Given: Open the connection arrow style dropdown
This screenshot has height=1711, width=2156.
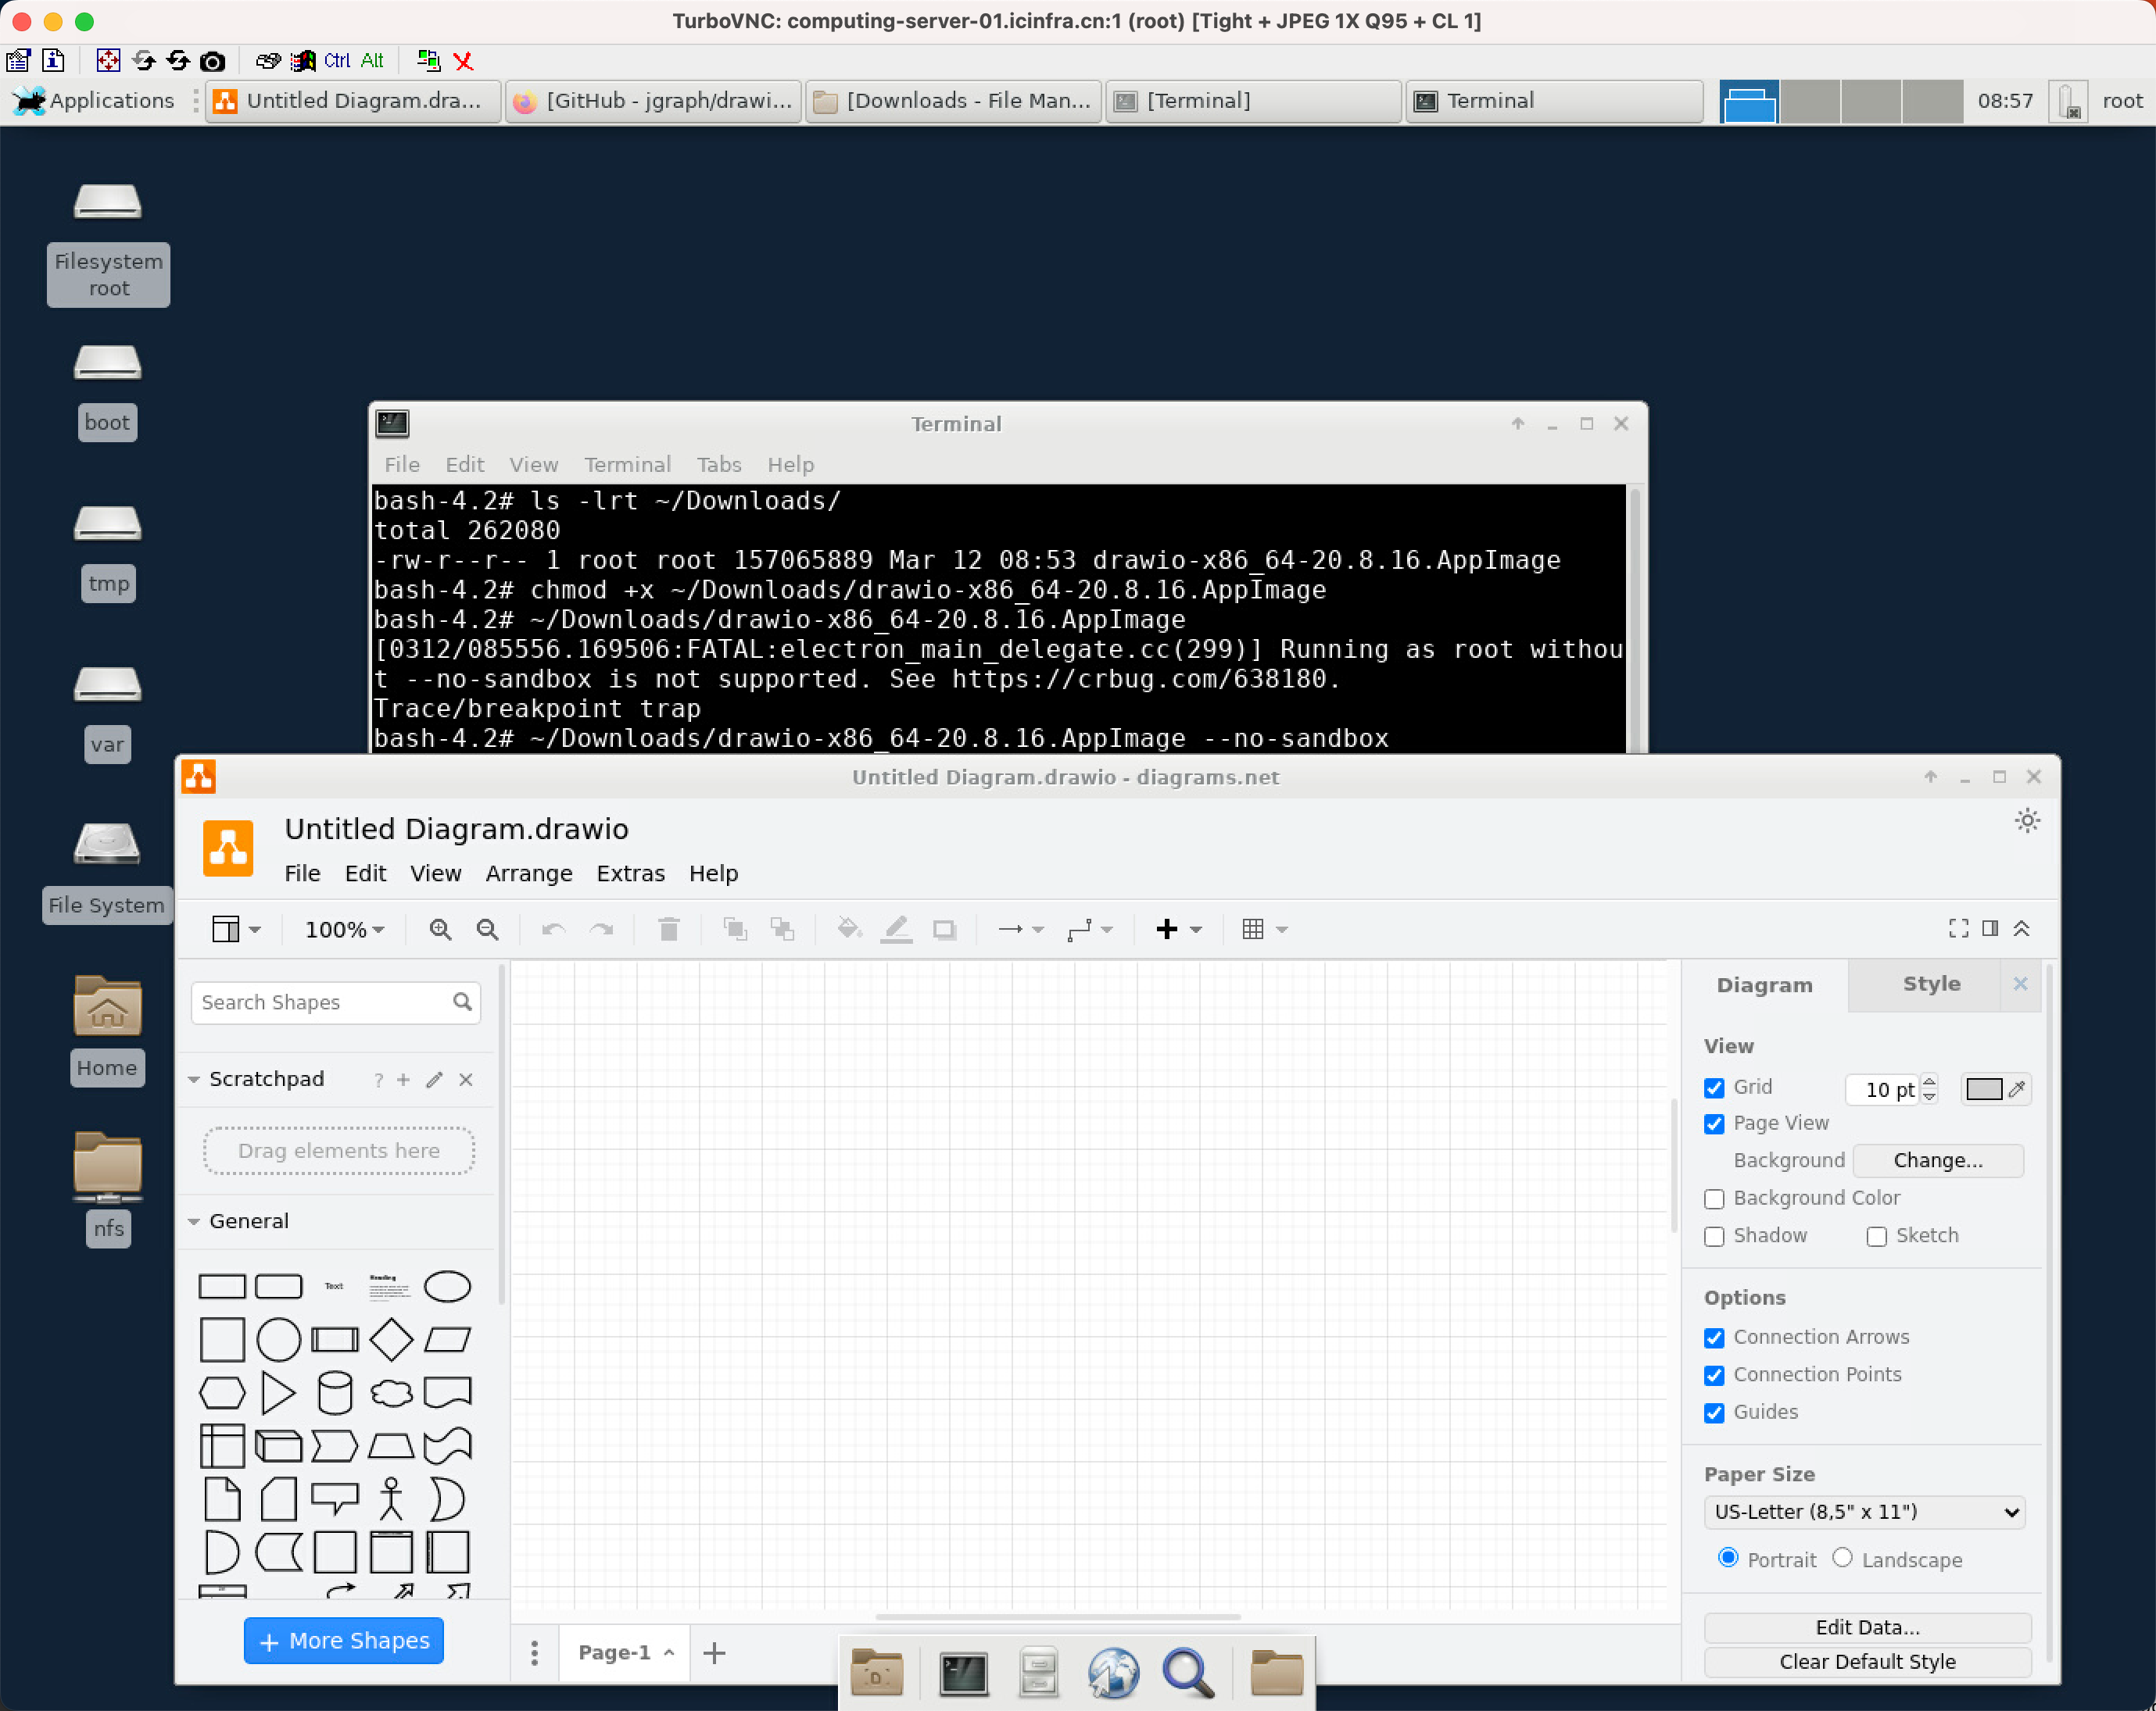Looking at the screenshot, I should pyautogui.click(x=1021, y=930).
